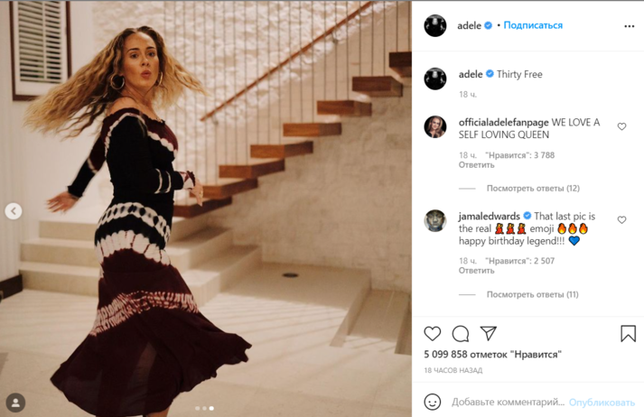Image resolution: width=644 pixels, height=417 pixels.
Task: View the 5 099 858 likes list
Action: 492,354
